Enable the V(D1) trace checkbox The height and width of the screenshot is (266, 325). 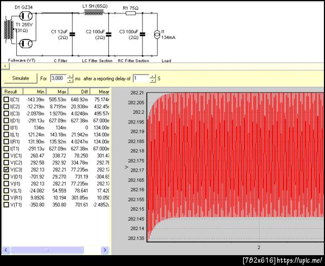[x=6, y=177]
